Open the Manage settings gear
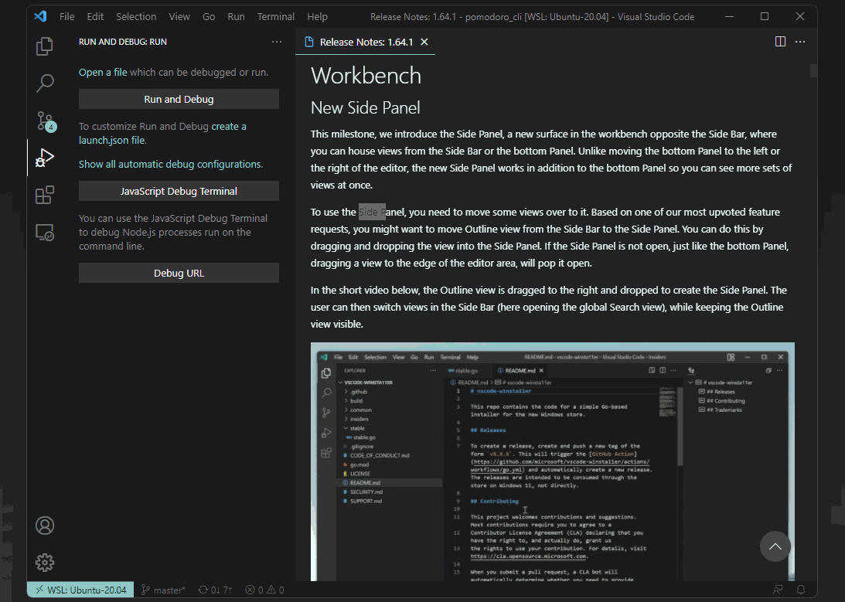 click(44, 563)
